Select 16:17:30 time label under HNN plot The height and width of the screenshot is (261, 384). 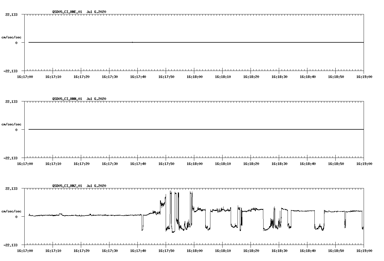pyautogui.click(x=110, y=164)
